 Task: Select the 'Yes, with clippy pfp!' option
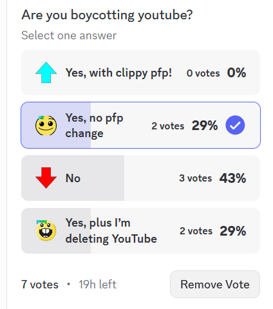pyautogui.click(x=140, y=73)
